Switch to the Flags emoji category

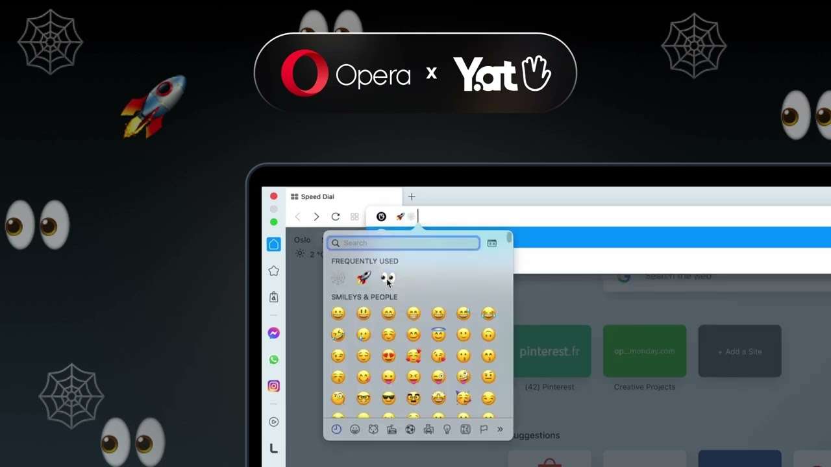tap(484, 429)
